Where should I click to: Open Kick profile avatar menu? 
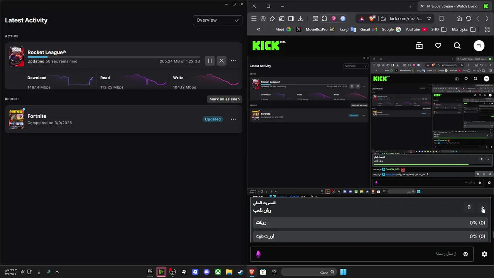pos(479,46)
